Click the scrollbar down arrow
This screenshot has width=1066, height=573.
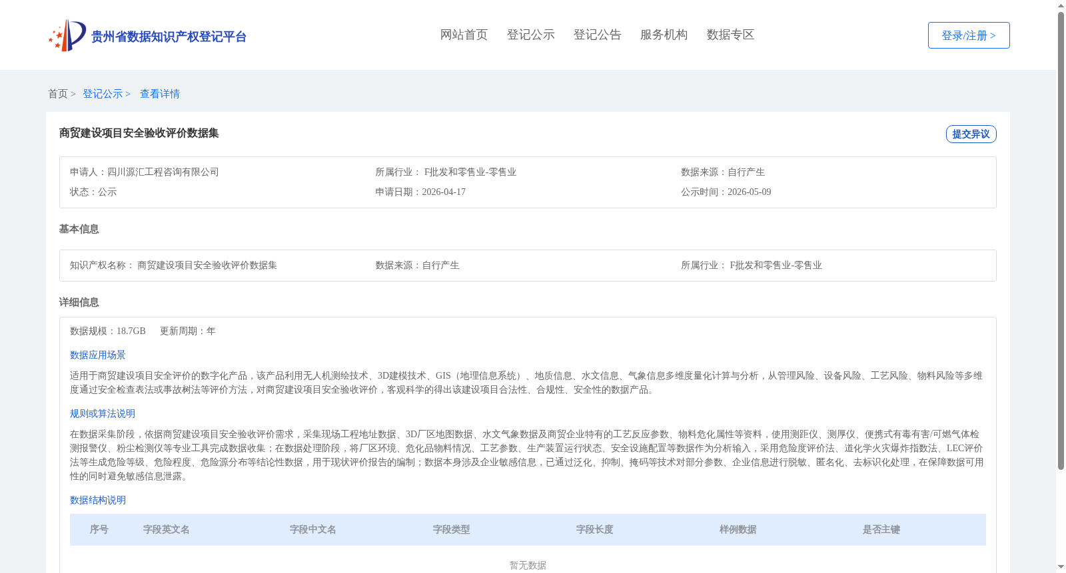(1061, 567)
